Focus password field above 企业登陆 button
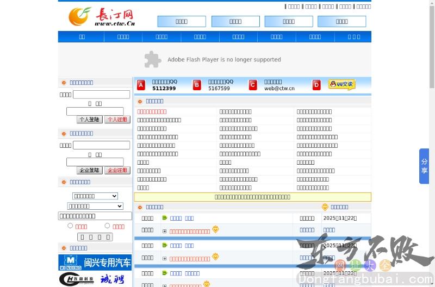This screenshot has height=287, width=435. tap(95, 162)
